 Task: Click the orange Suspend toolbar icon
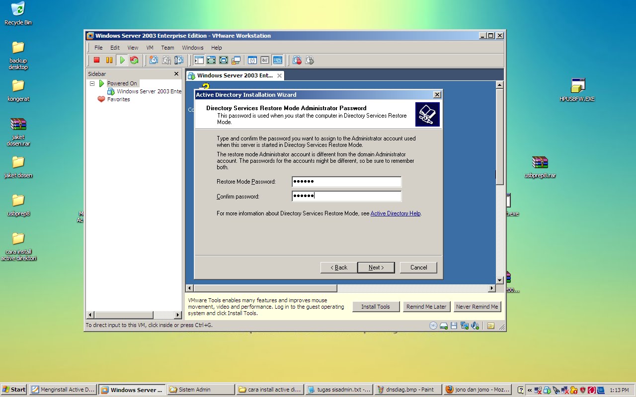point(109,60)
